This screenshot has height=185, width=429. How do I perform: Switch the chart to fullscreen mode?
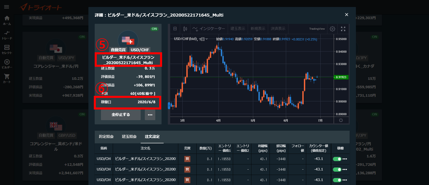[343, 29]
